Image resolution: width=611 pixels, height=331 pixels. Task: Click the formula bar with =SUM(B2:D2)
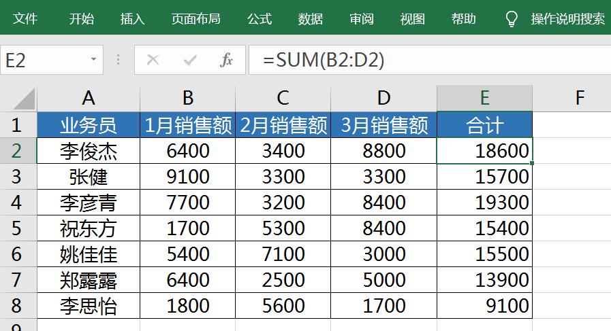pos(430,60)
